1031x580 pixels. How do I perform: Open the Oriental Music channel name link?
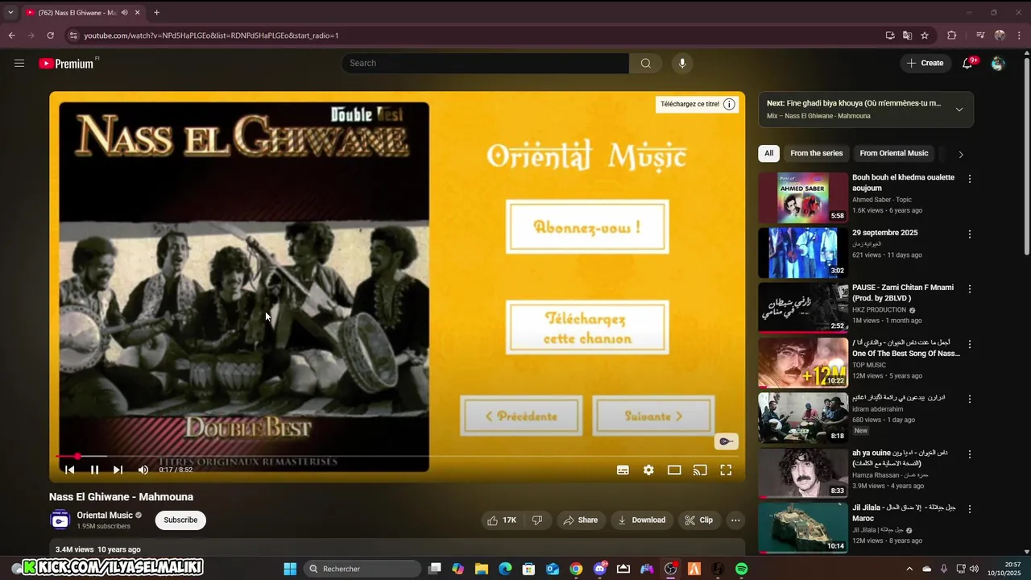click(105, 516)
